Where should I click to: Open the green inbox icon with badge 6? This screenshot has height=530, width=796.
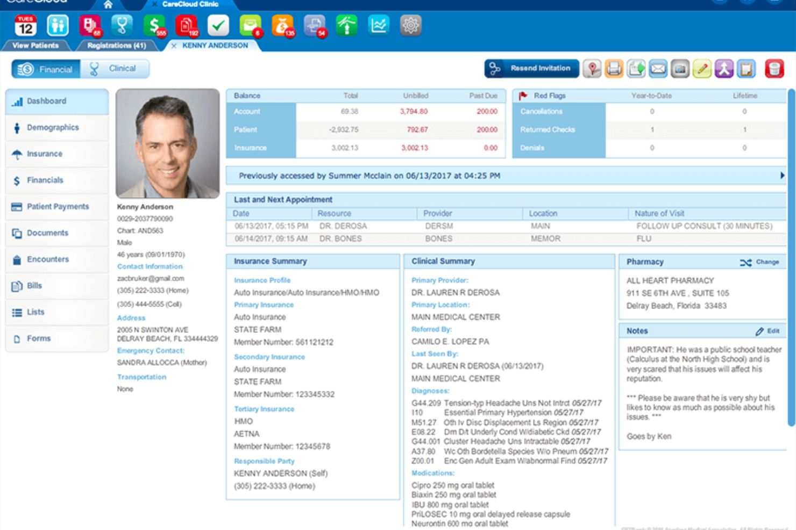251,25
